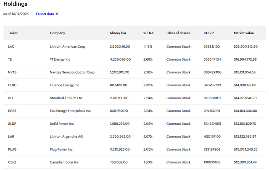The image size is (269, 172).
Task: Click share amount 807,489.00
Action: click(x=119, y=85)
